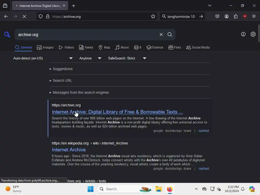
Task: Open the Anytime time range dropdown
Action: click(90, 58)
